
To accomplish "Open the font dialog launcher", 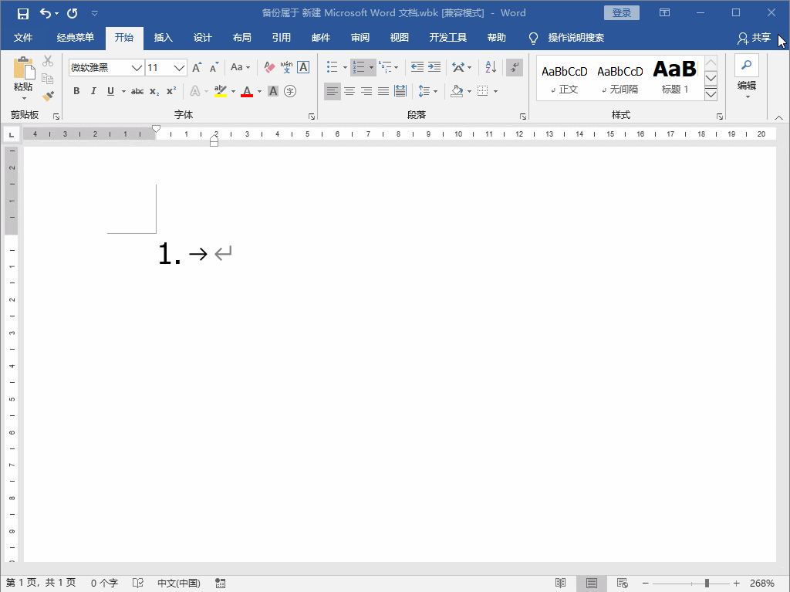I will coord(312,117).
